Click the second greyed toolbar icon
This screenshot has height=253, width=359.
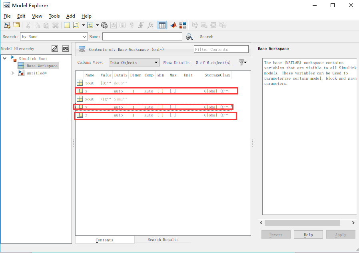204,25
